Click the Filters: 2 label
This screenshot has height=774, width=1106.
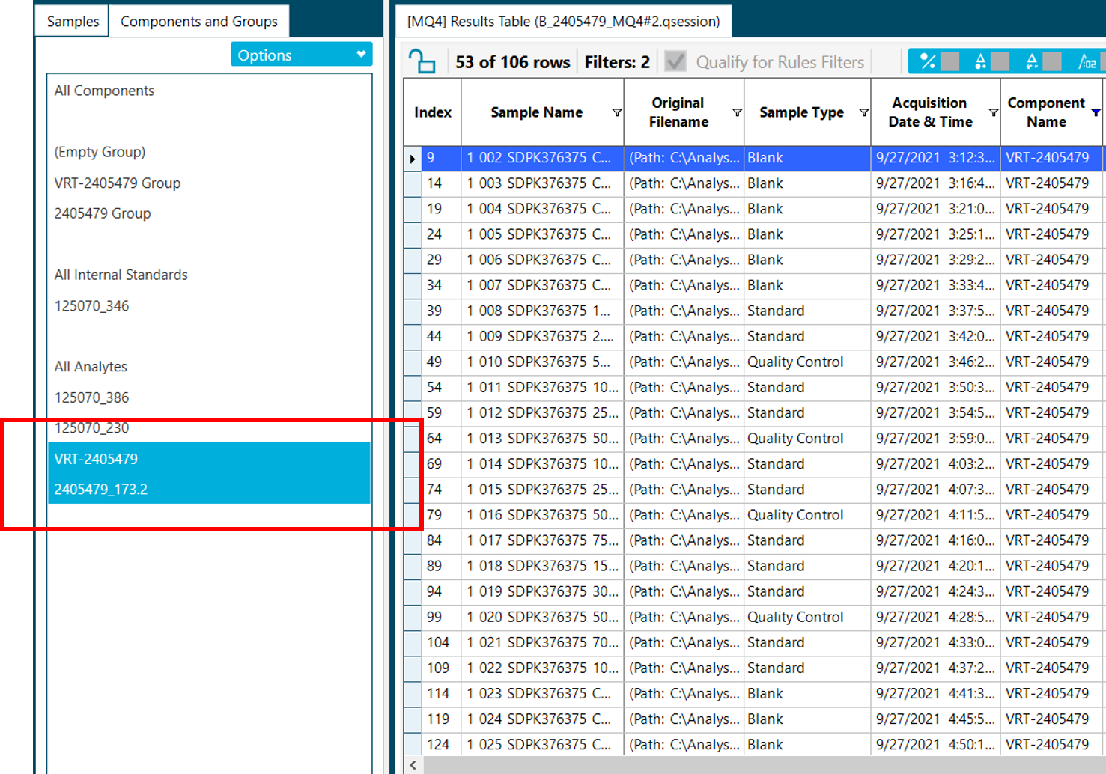(617, 61)
